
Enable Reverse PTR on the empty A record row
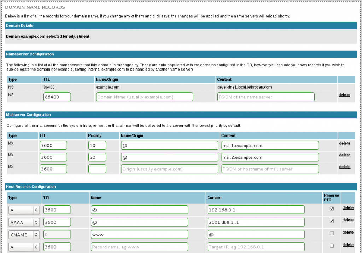332,246
